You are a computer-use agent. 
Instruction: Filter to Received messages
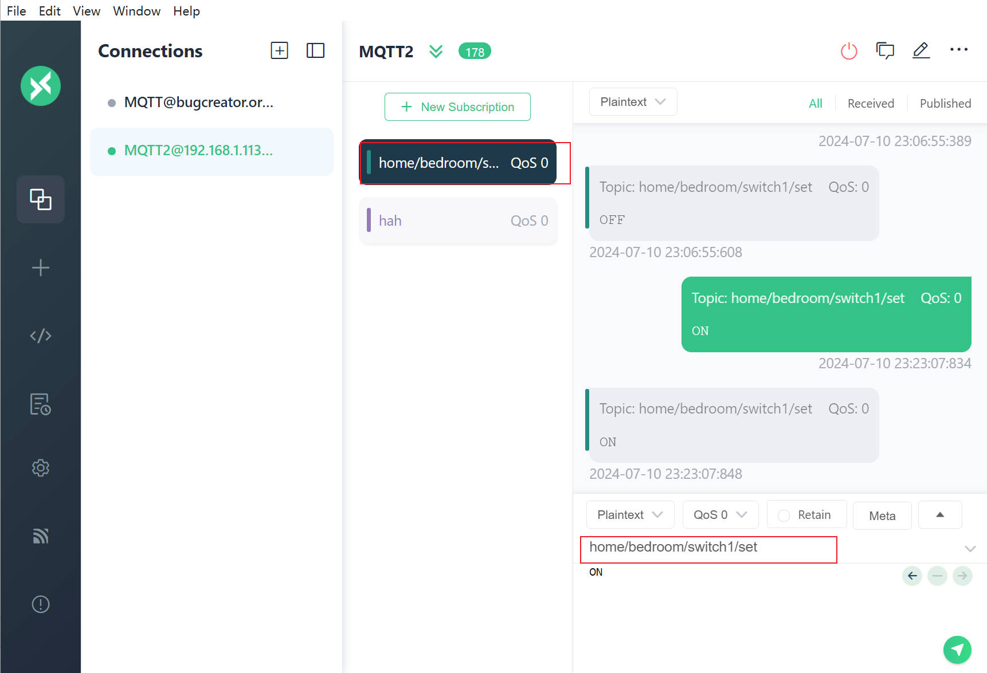pos(871,103)
